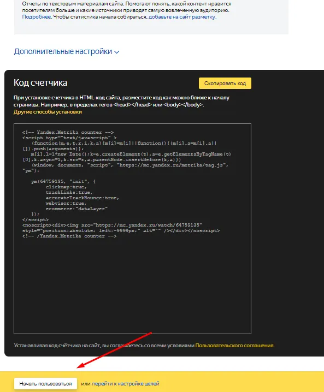Open the Другие способы установки link
Viewport: 324px width, 392px height.
click(x=48, y=112)
